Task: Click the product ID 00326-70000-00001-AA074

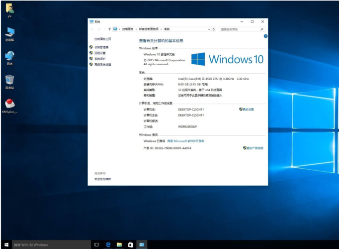Action: coord(168,148)
